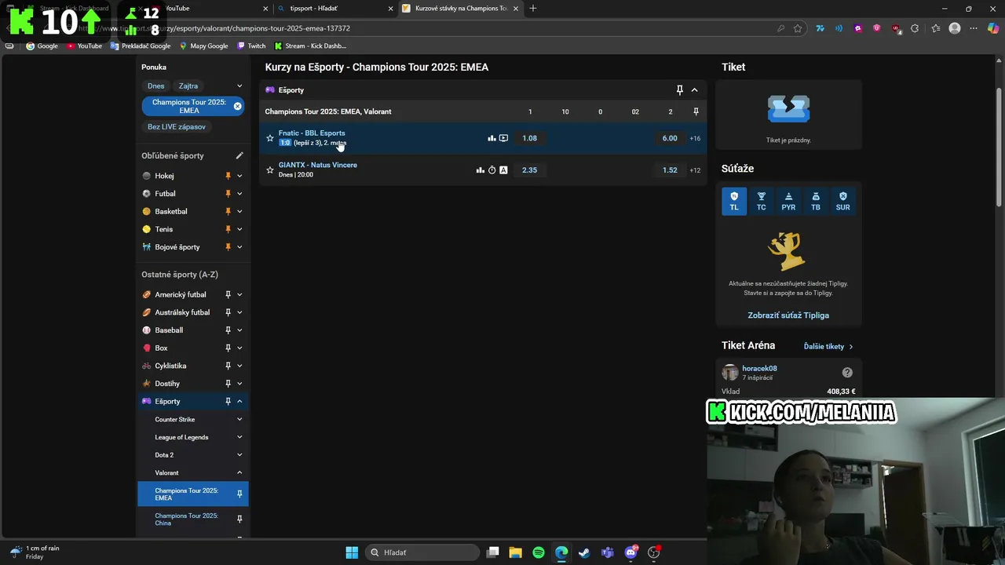Image resolution: width=1005 pixels, height=565 pixels.
Task: Select the TC competition tab
Action: coord(761,201)
